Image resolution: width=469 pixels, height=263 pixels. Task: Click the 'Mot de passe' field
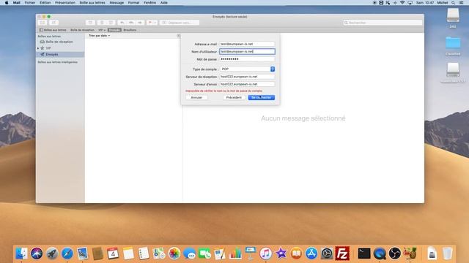tap(247, 59)
